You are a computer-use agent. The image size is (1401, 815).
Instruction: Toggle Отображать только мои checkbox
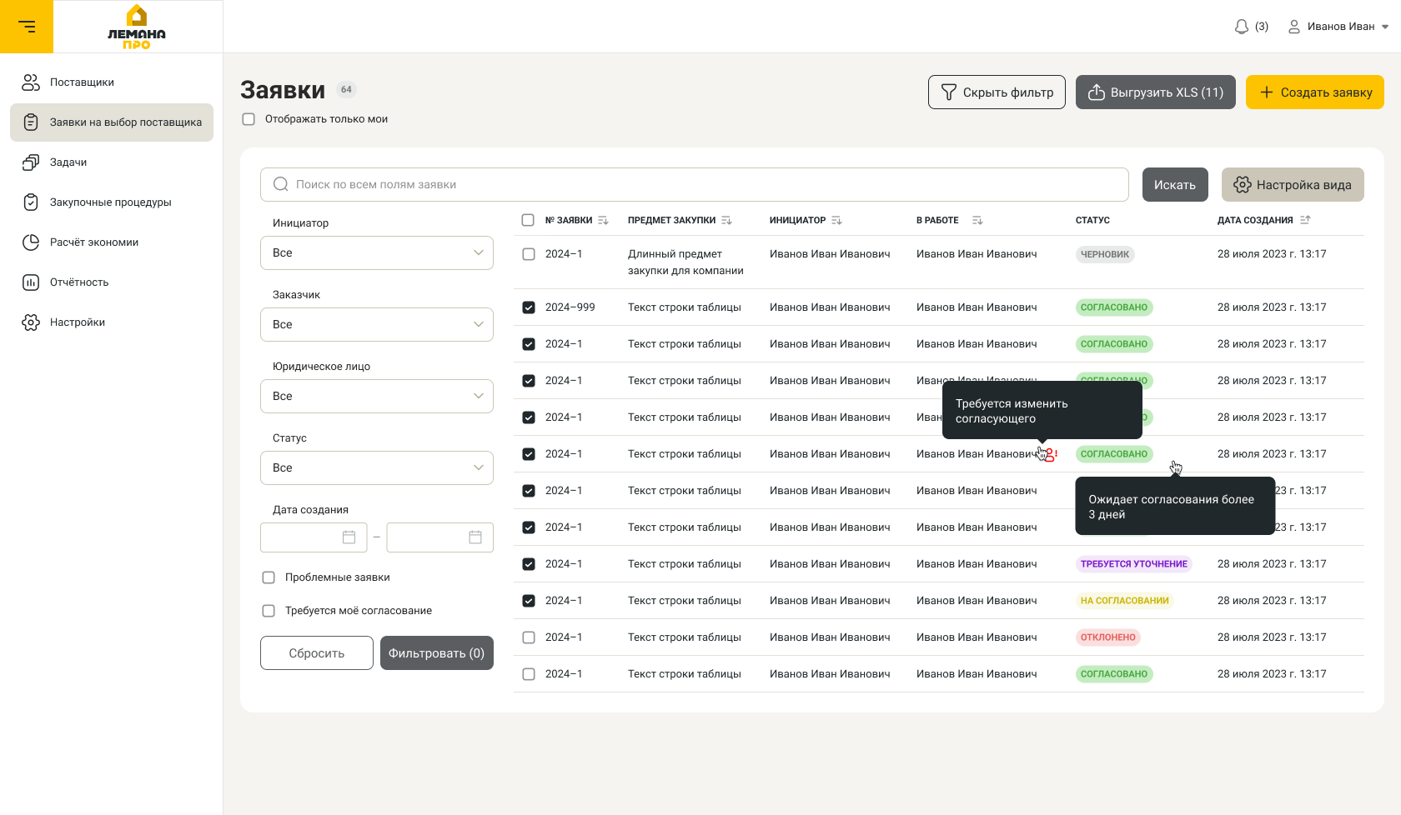pos(249,119)
